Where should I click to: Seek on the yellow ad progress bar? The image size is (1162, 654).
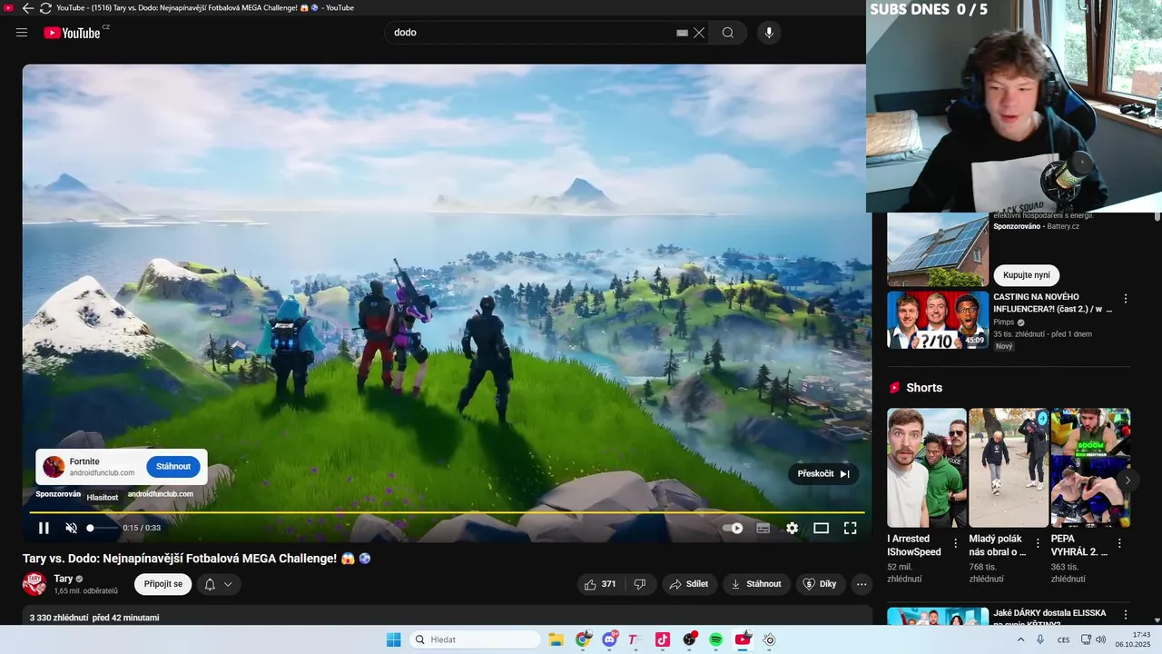click(x=447, y=513)
